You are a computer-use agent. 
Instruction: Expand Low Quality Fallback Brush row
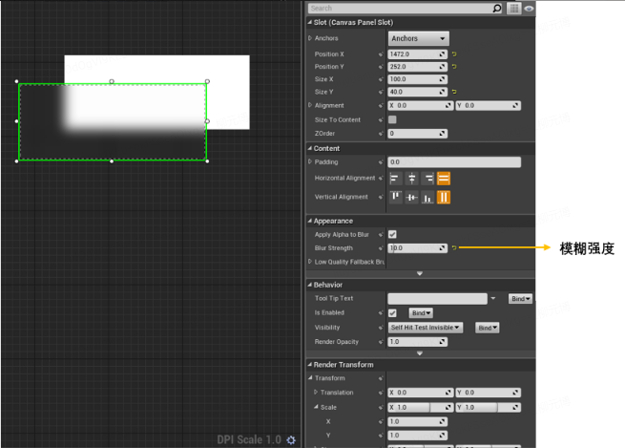(x=310, y=262)
